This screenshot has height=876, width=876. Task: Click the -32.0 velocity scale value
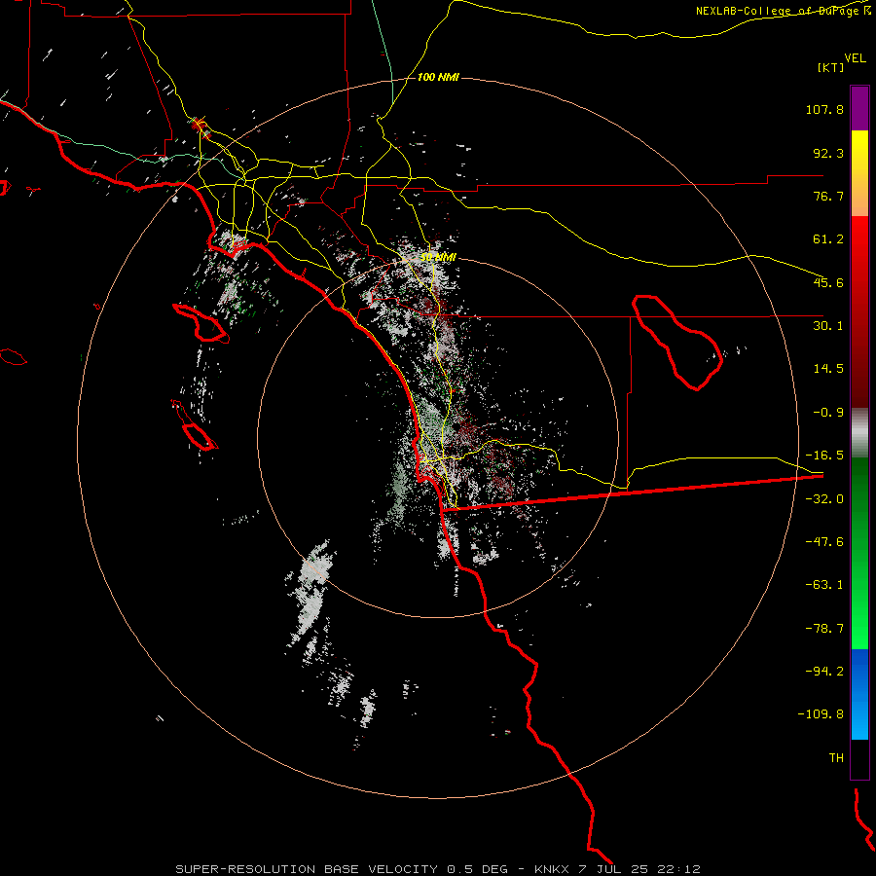point(824,499)
